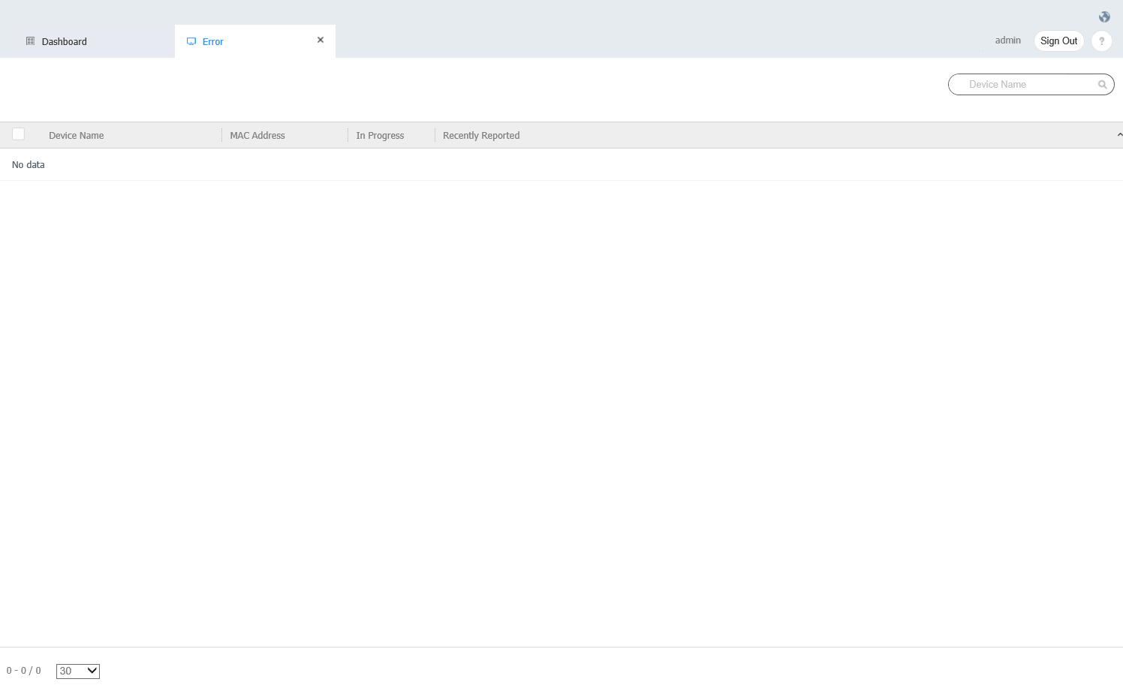Collapse the sort caret on header row
This screenshot has height=685, width=1123.
point(1119,134)
